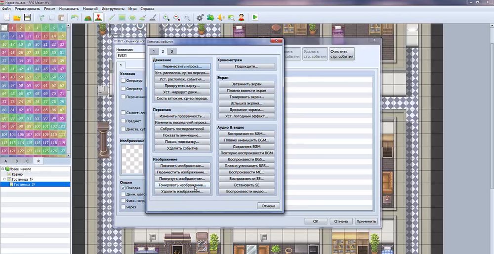Collapse the Новое начало tree node
Image resolution: width=494 pixels, height=254 pixels.
click(3, 169)
